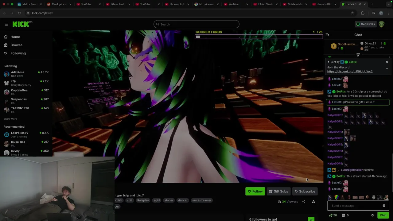The image size is (393, 221).
Task: Collapse the chat panel icon
Action: click(327, 35)
